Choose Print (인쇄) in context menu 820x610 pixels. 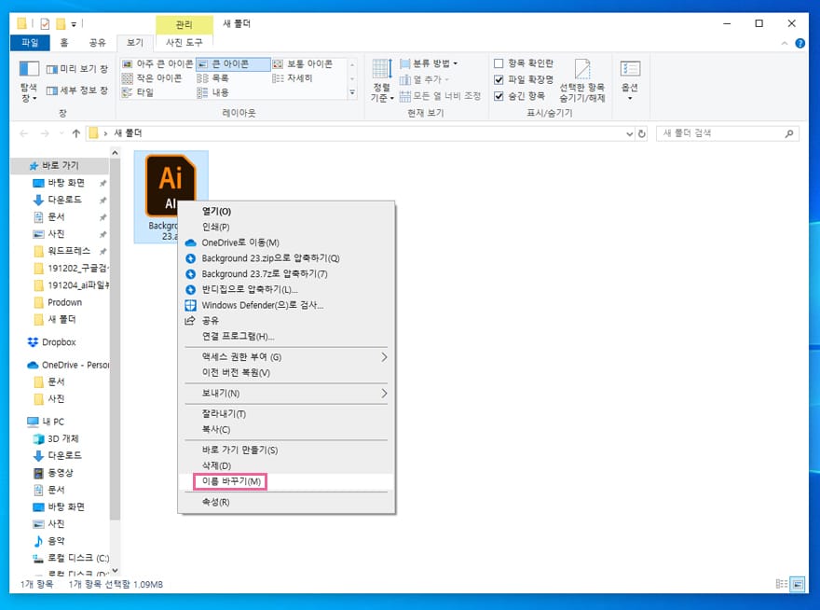pyautogui.click(x=287, y=227)
